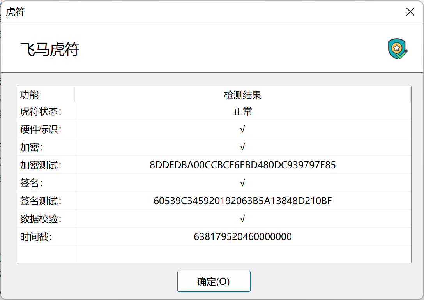Select the 签名测试 row label

pyautogui.click(x=41, y=201)
